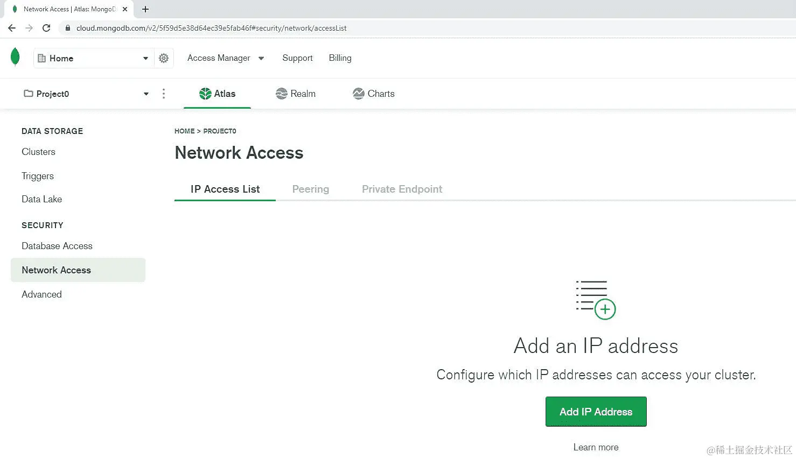The height and width of the screenshot is (459, 796).
Task: Switch to the Peering tab
Action: click(x=311, y=189)
